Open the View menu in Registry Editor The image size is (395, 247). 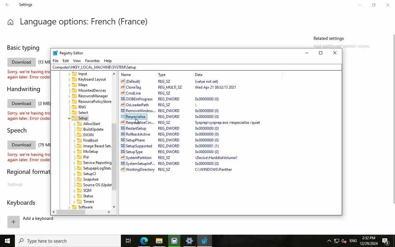point(77,61)
